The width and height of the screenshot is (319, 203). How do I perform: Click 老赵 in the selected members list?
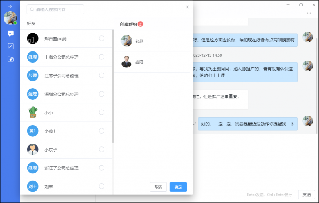[139, 41]
